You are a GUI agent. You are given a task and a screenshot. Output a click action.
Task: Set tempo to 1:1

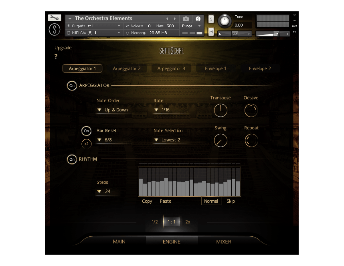click(171, 222)
